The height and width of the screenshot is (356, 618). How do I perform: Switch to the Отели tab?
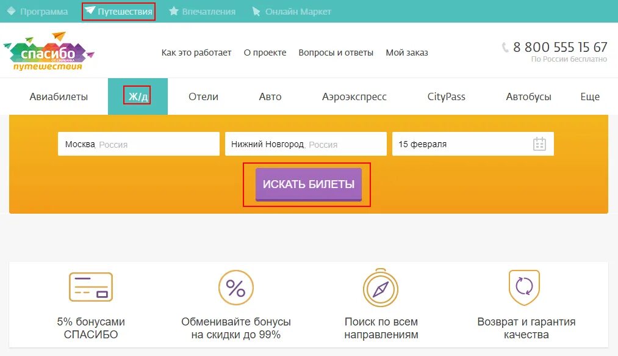[203, 96]
